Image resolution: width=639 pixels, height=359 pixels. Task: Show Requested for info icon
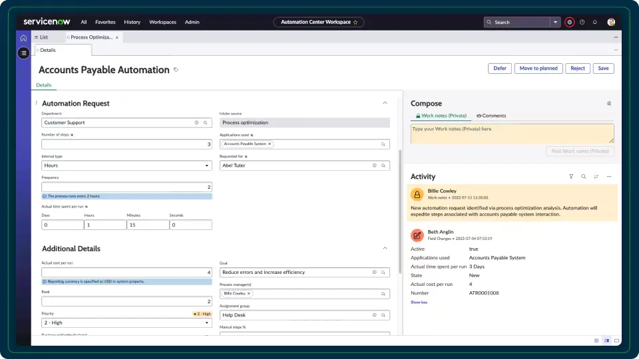point(374,166)
